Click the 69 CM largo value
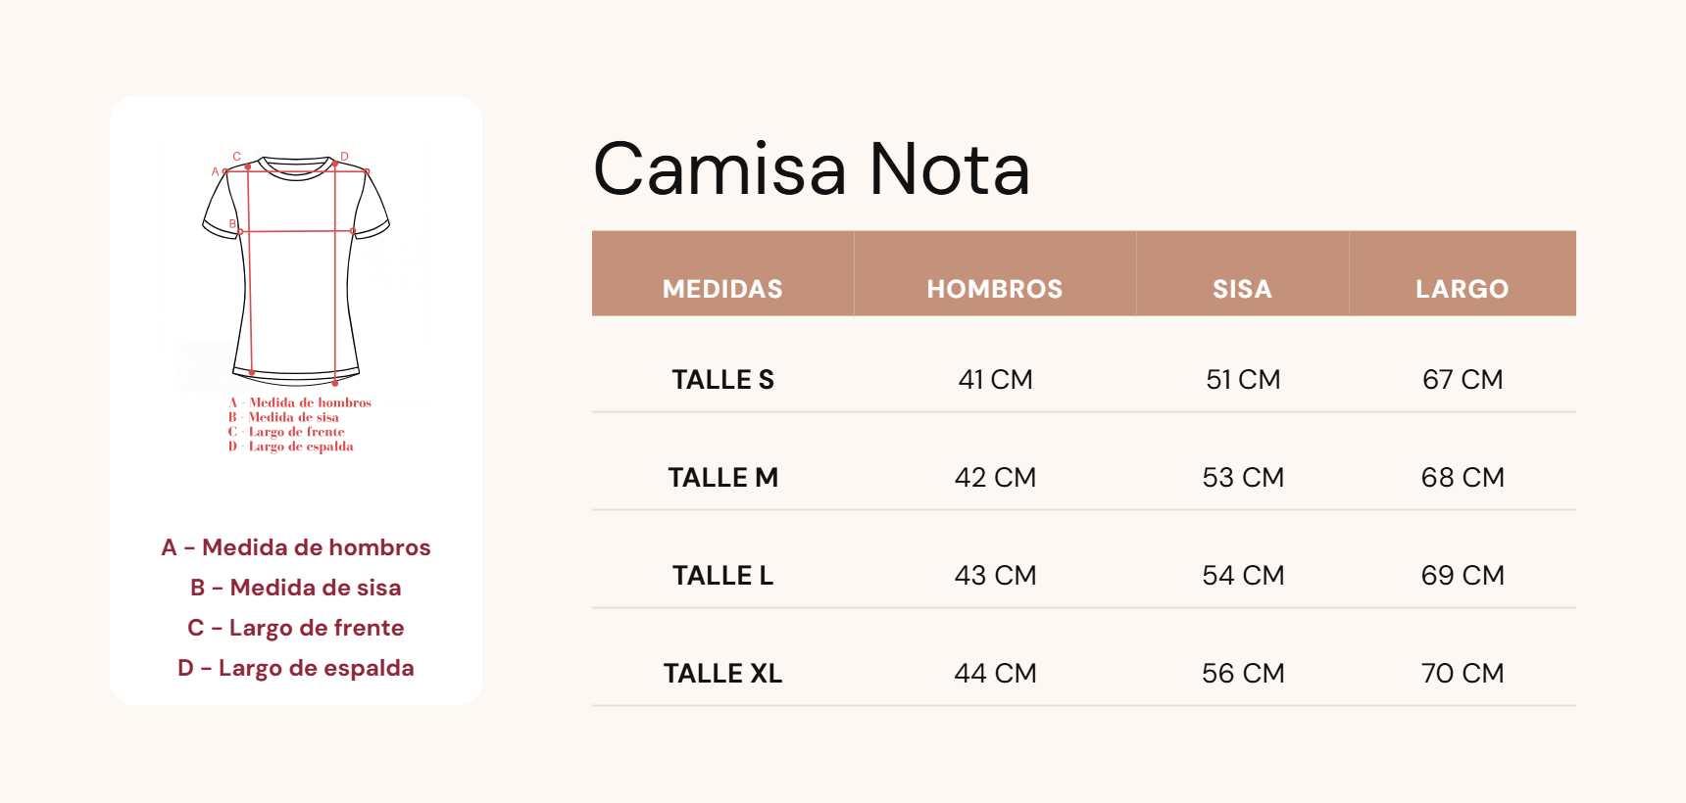This screenshot has height=803, width=1686. [1463, 575]
